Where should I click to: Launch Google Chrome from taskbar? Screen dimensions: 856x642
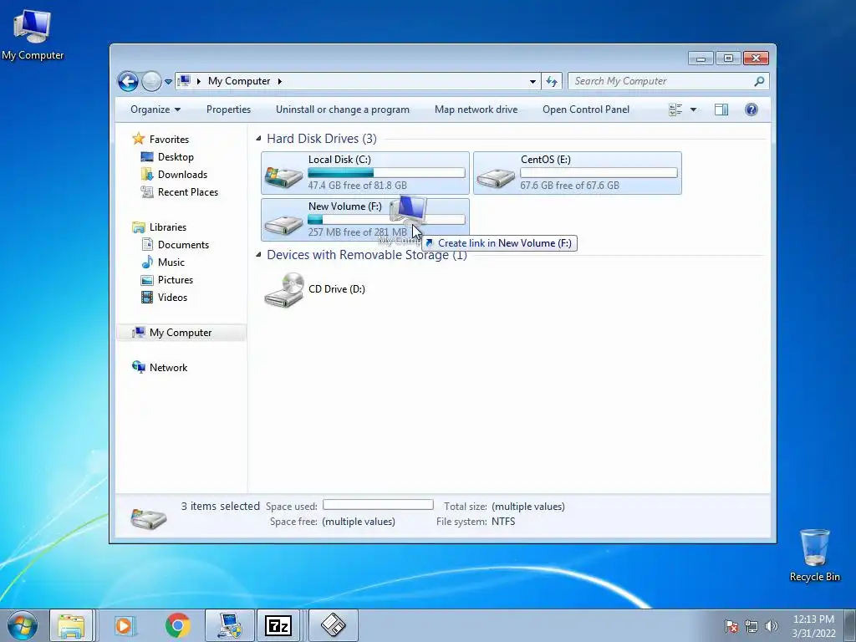point(177,625)
